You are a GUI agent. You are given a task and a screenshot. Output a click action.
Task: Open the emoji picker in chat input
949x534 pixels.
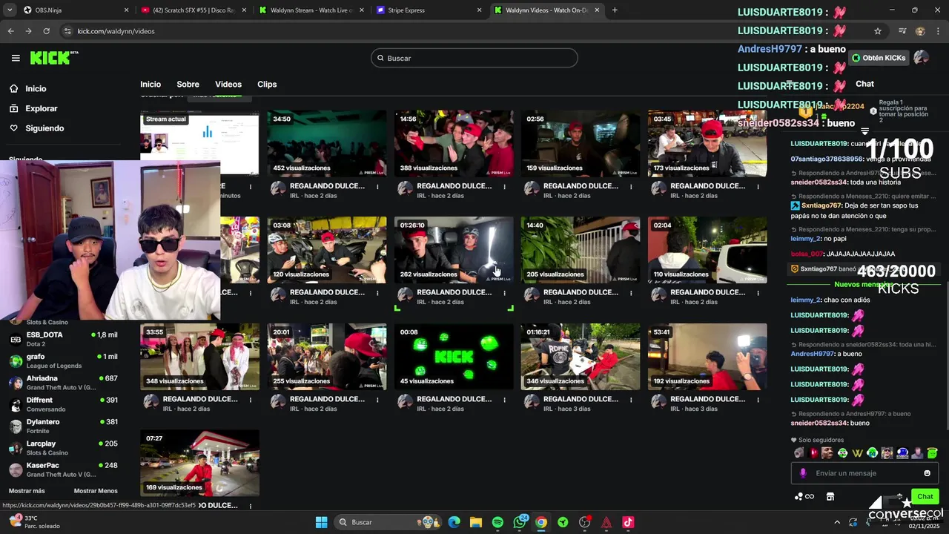tap(927, 473)
